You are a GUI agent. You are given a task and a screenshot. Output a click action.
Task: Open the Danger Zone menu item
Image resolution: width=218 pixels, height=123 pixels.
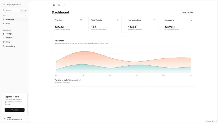point(14,46)
